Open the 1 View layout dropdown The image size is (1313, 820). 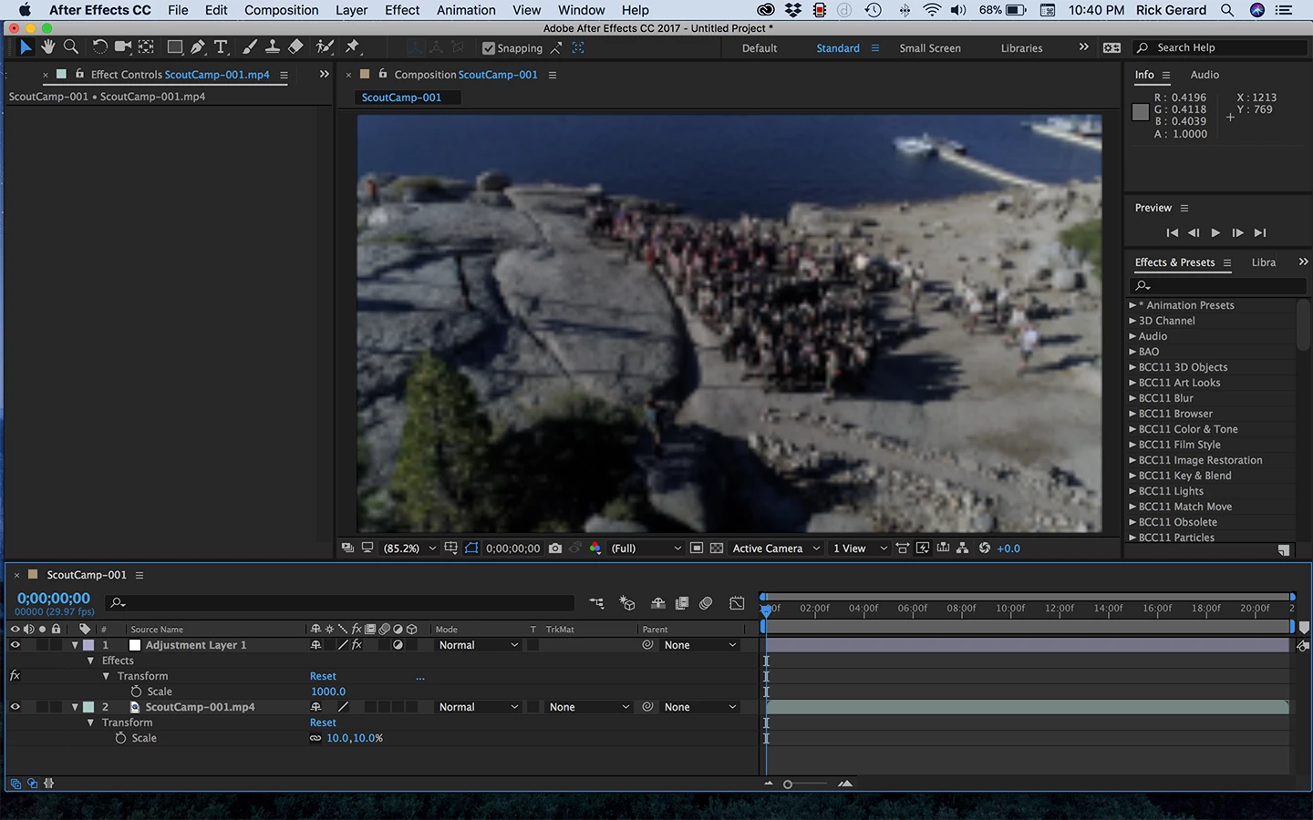tap(860, 548)
